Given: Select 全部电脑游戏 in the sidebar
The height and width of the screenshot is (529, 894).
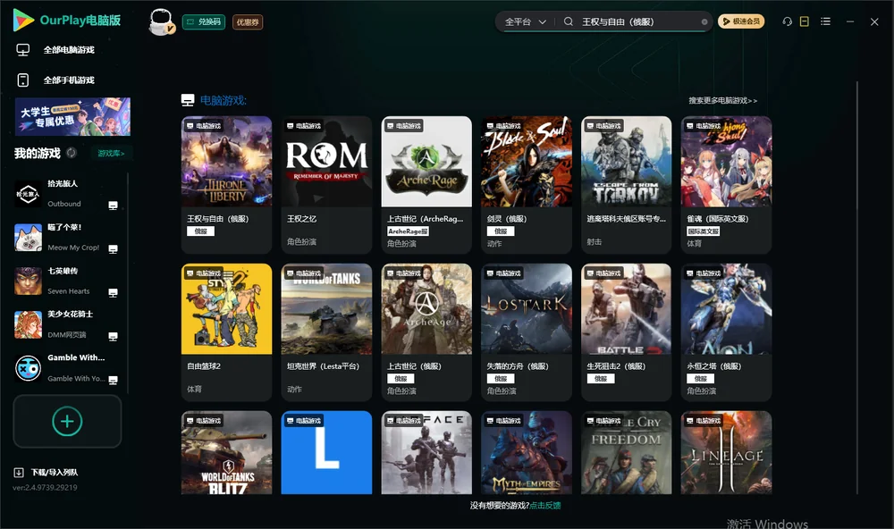Looking at the screenshot, I should point(69,50).
